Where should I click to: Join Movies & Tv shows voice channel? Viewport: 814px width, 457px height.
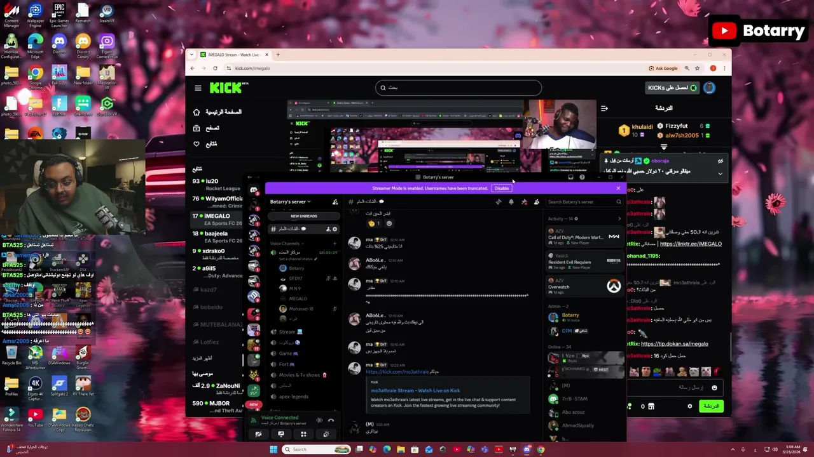(299, 375)
